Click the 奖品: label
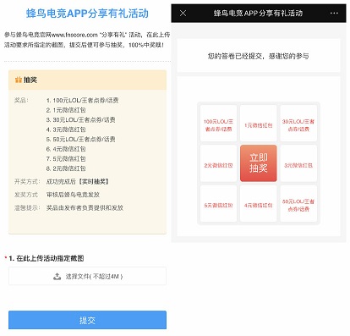 pos(21,100)
